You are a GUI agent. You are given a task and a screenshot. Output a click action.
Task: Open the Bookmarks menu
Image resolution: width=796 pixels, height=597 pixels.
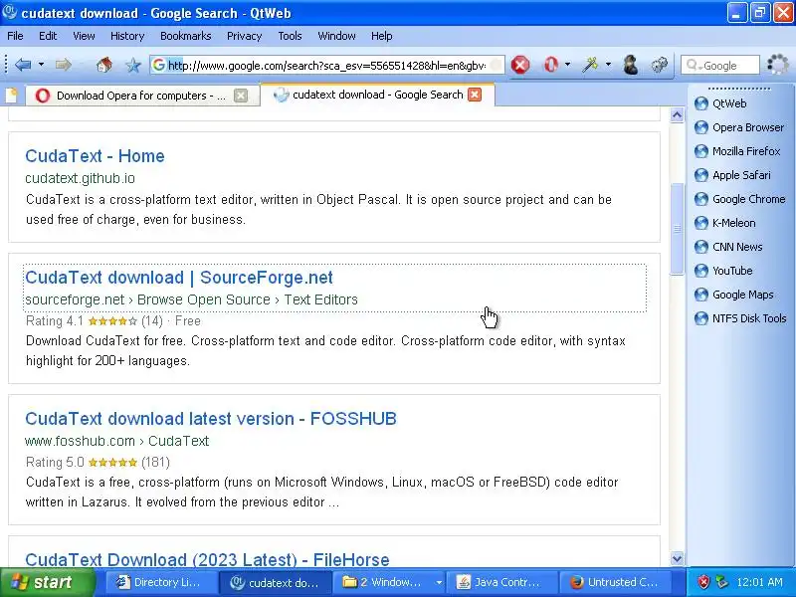coord(185,36)
